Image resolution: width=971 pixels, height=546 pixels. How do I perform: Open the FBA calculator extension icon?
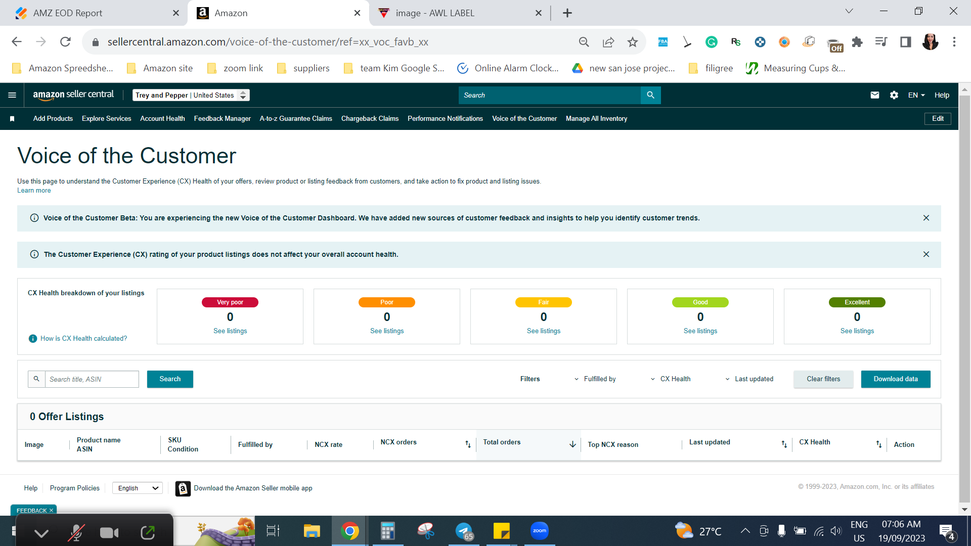point(663,42)
